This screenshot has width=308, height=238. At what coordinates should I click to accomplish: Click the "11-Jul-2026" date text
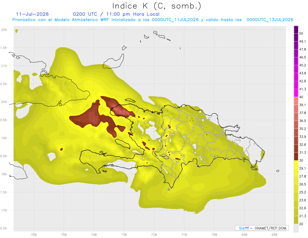pyautogui.click(x=32, y=14)
